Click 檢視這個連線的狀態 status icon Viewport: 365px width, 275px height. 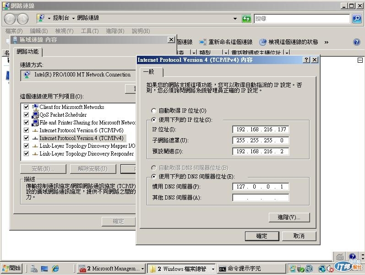pos(263,42)
